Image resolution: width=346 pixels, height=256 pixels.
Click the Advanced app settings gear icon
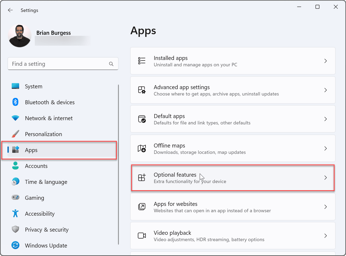[x=142, y=90]
